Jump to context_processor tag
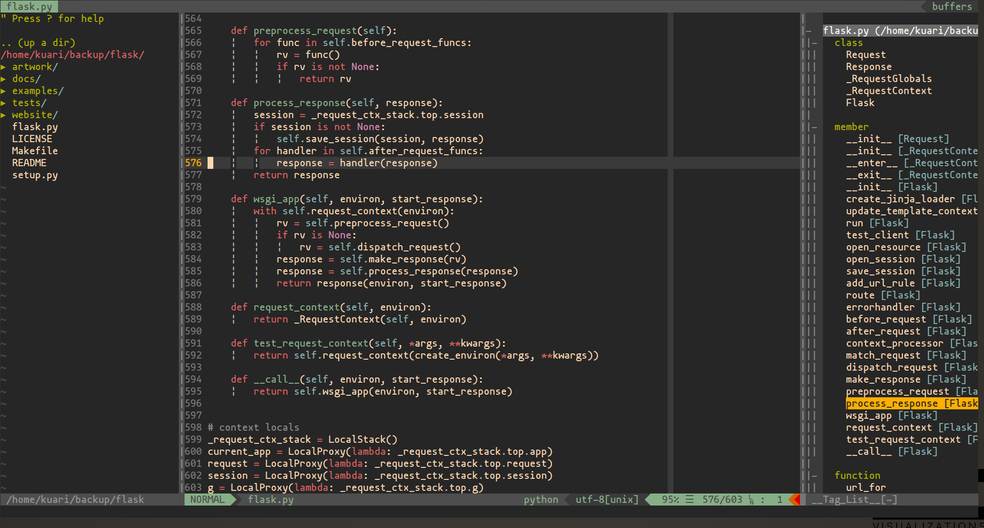Viewport: 984px width, 528px height. click(912, 343)
